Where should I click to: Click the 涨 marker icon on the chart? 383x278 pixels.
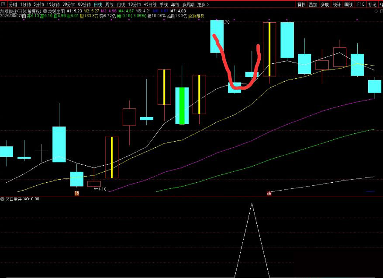(269, 192)
